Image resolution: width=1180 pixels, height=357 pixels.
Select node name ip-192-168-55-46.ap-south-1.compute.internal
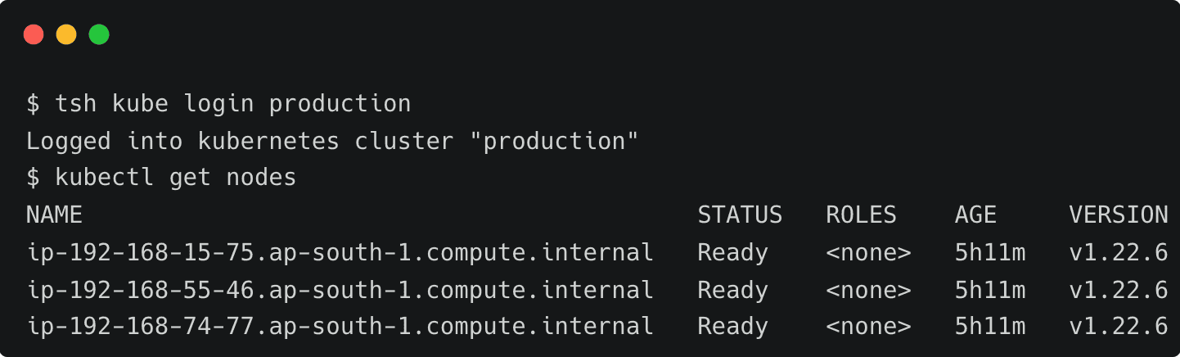point(340,290)
